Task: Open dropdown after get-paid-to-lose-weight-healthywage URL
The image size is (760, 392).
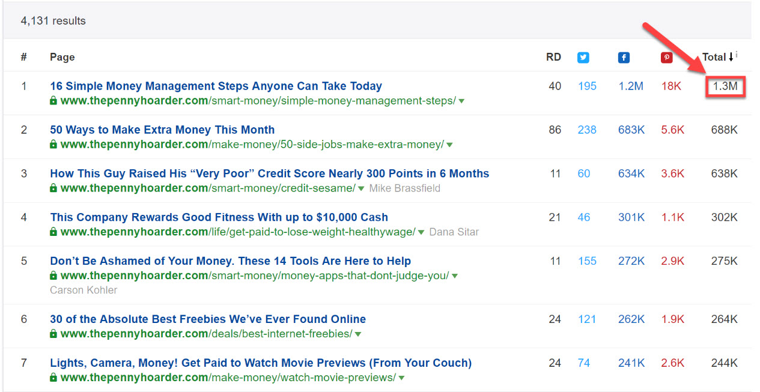Action: point(421,233)
